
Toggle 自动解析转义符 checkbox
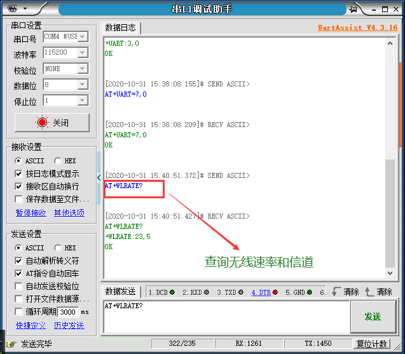(x=18, y=261)
